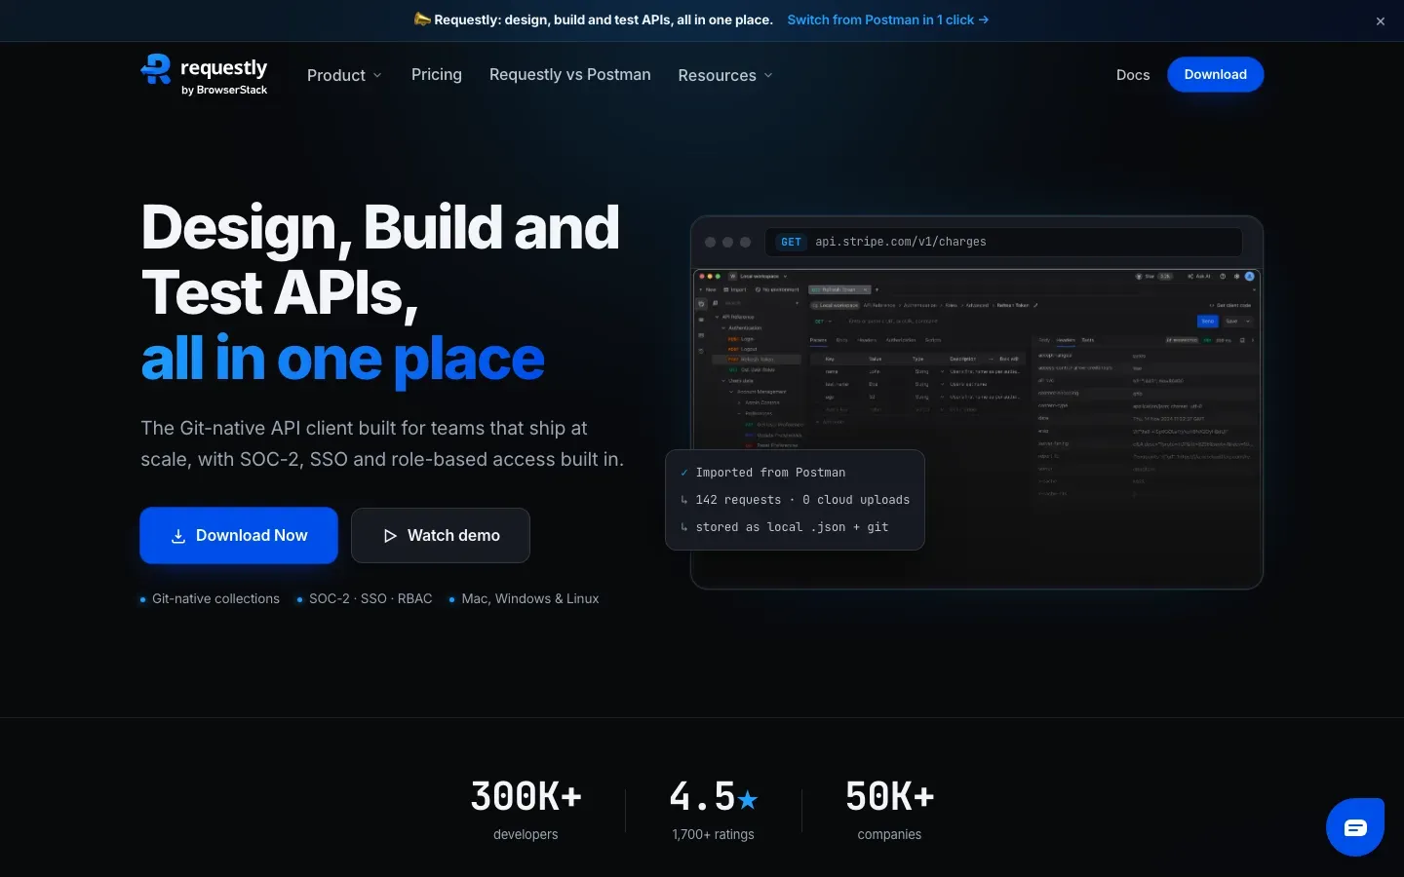1404x877 pixels.
Task: Click 'stored as local .json + git' line
Action: [x=792, y=527]
